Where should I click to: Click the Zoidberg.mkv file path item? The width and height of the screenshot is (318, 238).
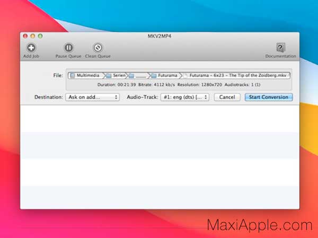[236, 76]
